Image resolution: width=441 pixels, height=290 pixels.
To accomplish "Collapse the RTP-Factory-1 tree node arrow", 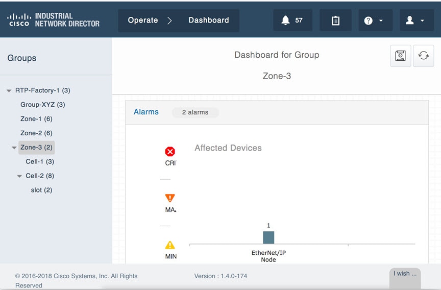I will tap(9, 91).
